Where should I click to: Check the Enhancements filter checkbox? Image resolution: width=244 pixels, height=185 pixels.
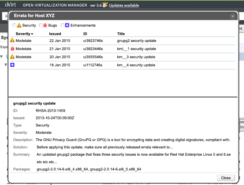click(x=63, y=25)
